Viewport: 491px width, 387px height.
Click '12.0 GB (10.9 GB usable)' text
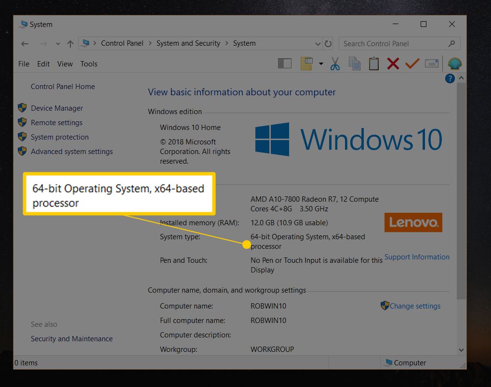(289, 223)
